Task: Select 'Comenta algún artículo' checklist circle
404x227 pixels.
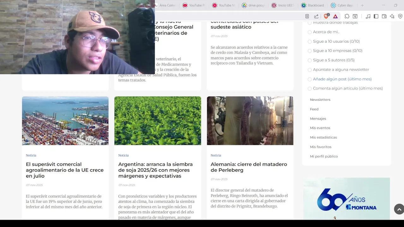Action: [x=310, y=89]
